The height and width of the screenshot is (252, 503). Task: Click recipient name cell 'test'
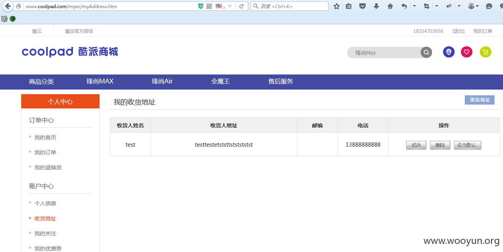(130, 144)
